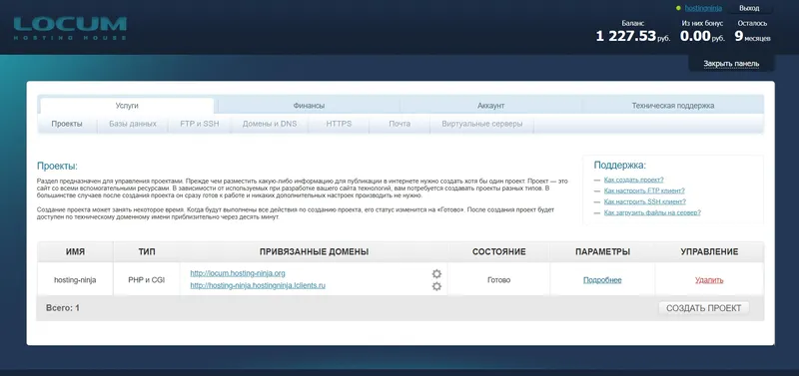Click the Готово status cell
The image size is (799, 376).
(498, 280)
